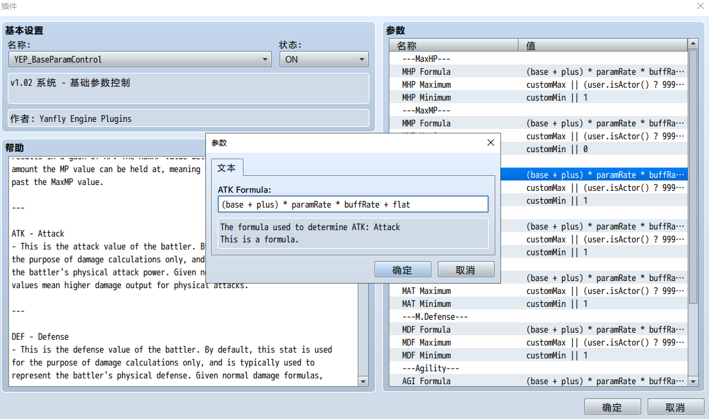The width and height of the screenshot is (709, 419).
Task: Close the 插件 plugin window
Action: 701,6
